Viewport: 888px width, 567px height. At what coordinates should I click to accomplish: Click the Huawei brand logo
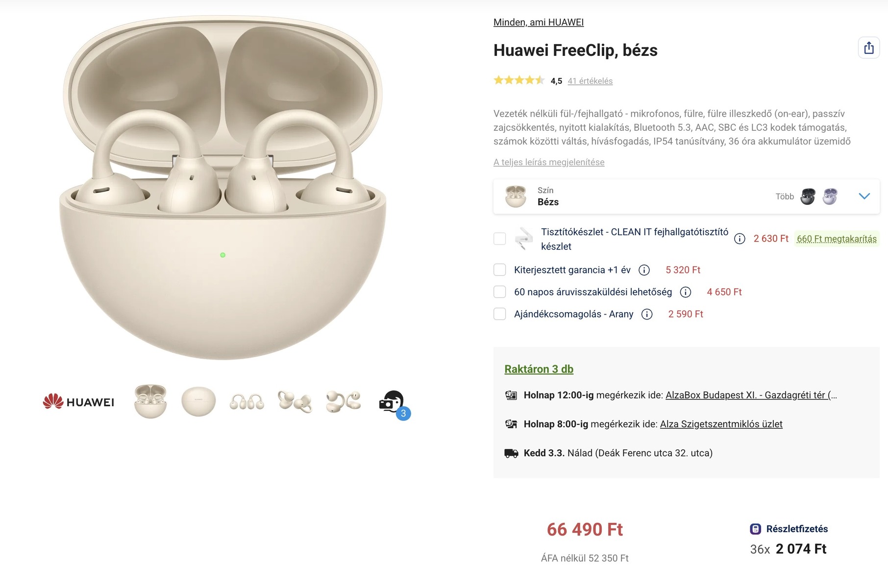pos(79,402)
